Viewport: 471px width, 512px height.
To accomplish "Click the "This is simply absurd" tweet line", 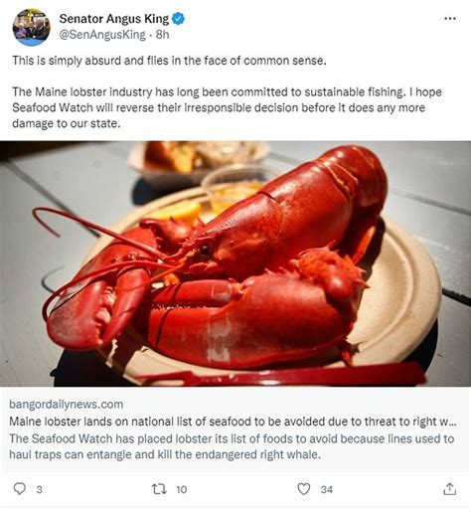I will [169, 61].
